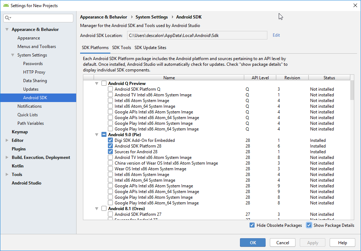Uncheck Sources for Android 28
This screenshot has height=251, width=361.
point(110,152)
